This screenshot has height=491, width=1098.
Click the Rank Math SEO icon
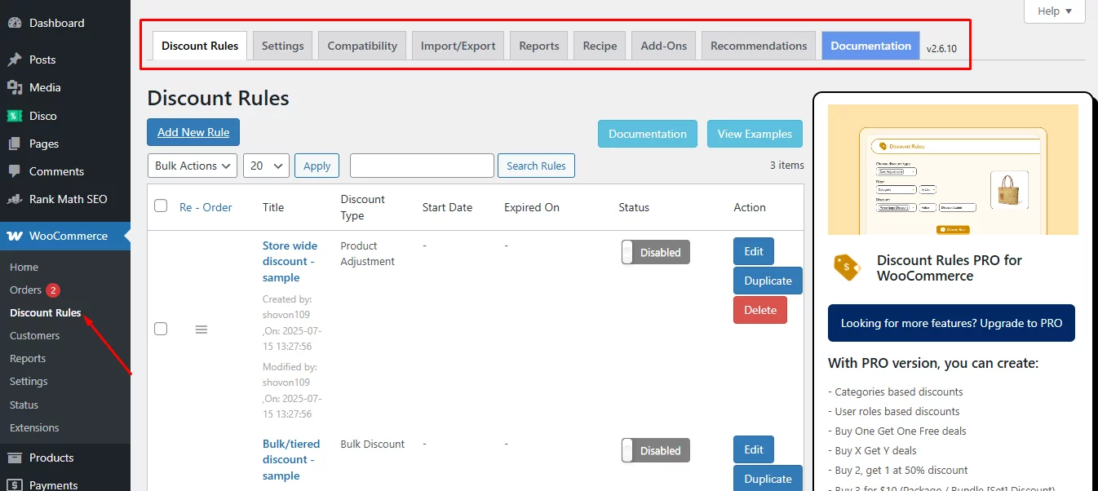(x=15, y=199)
